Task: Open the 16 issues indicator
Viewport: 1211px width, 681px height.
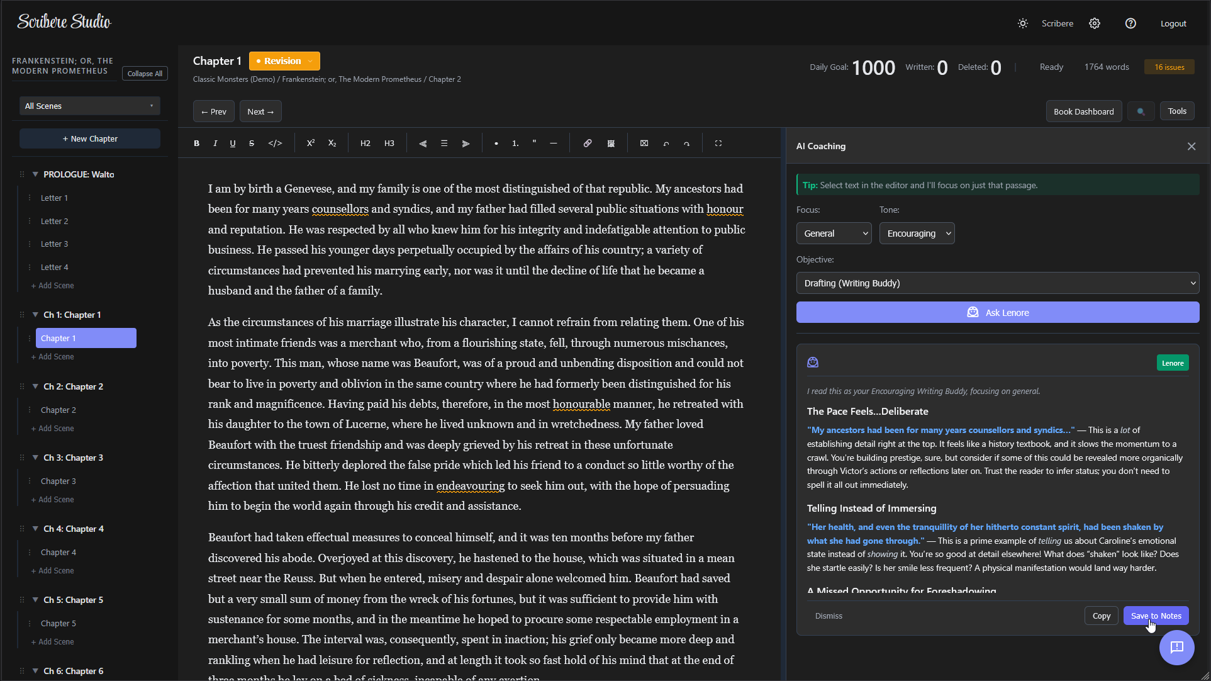Action: (x=1169, y=67)
